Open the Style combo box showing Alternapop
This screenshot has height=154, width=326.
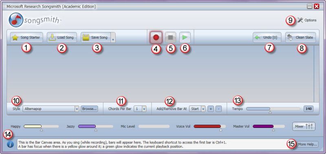point(51,109)
